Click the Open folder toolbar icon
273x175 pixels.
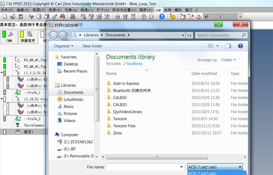point(13,17)
